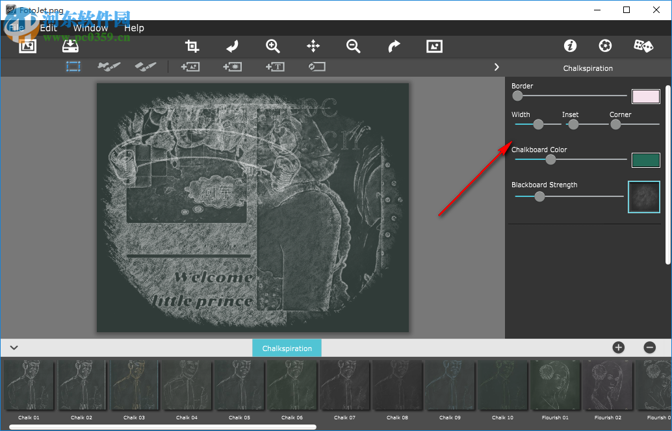This screenshot has width=672, height=431.
Task: Click the Chalkboard Color green swatch
Action: click(x=645, y=160)
